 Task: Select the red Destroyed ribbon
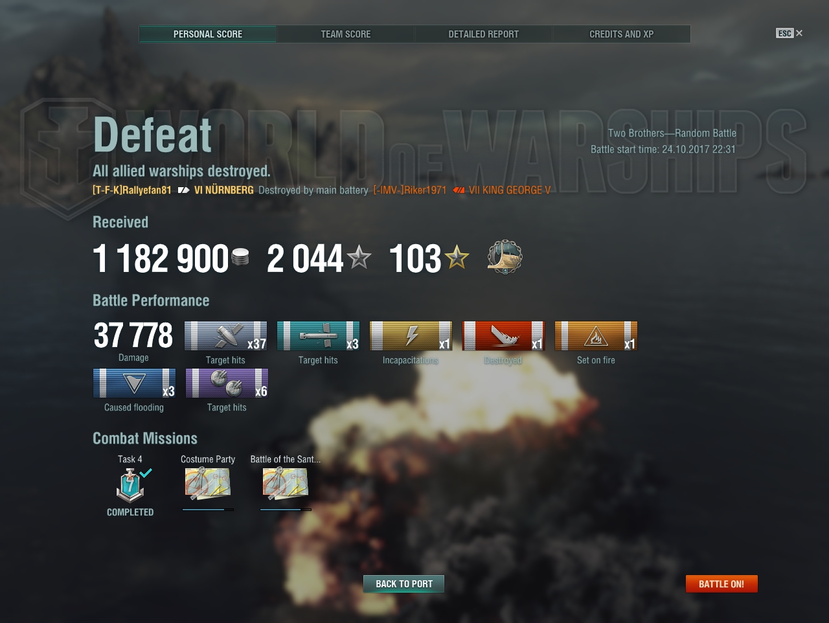tap(503, 335)
